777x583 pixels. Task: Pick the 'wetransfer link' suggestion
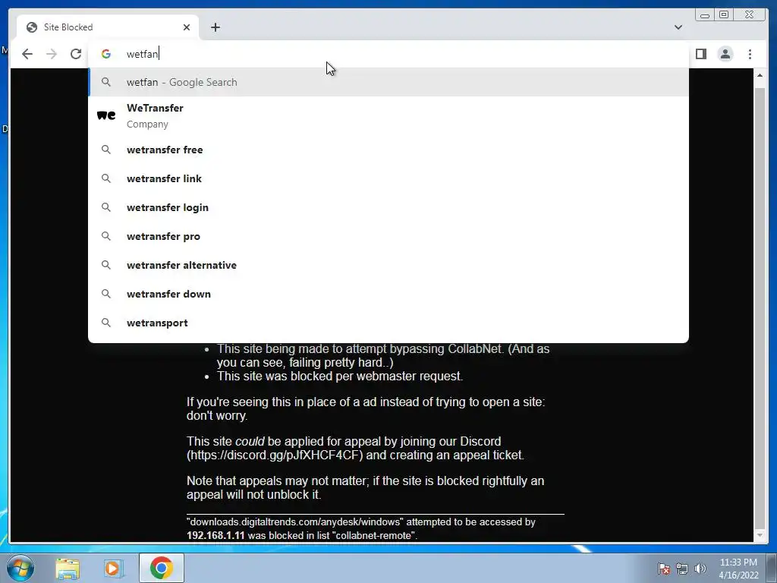(388, 178)
